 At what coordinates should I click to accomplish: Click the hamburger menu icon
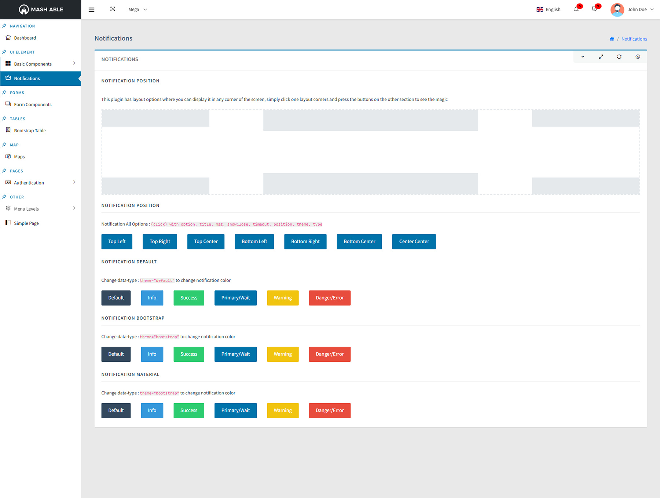pos(92,10)
